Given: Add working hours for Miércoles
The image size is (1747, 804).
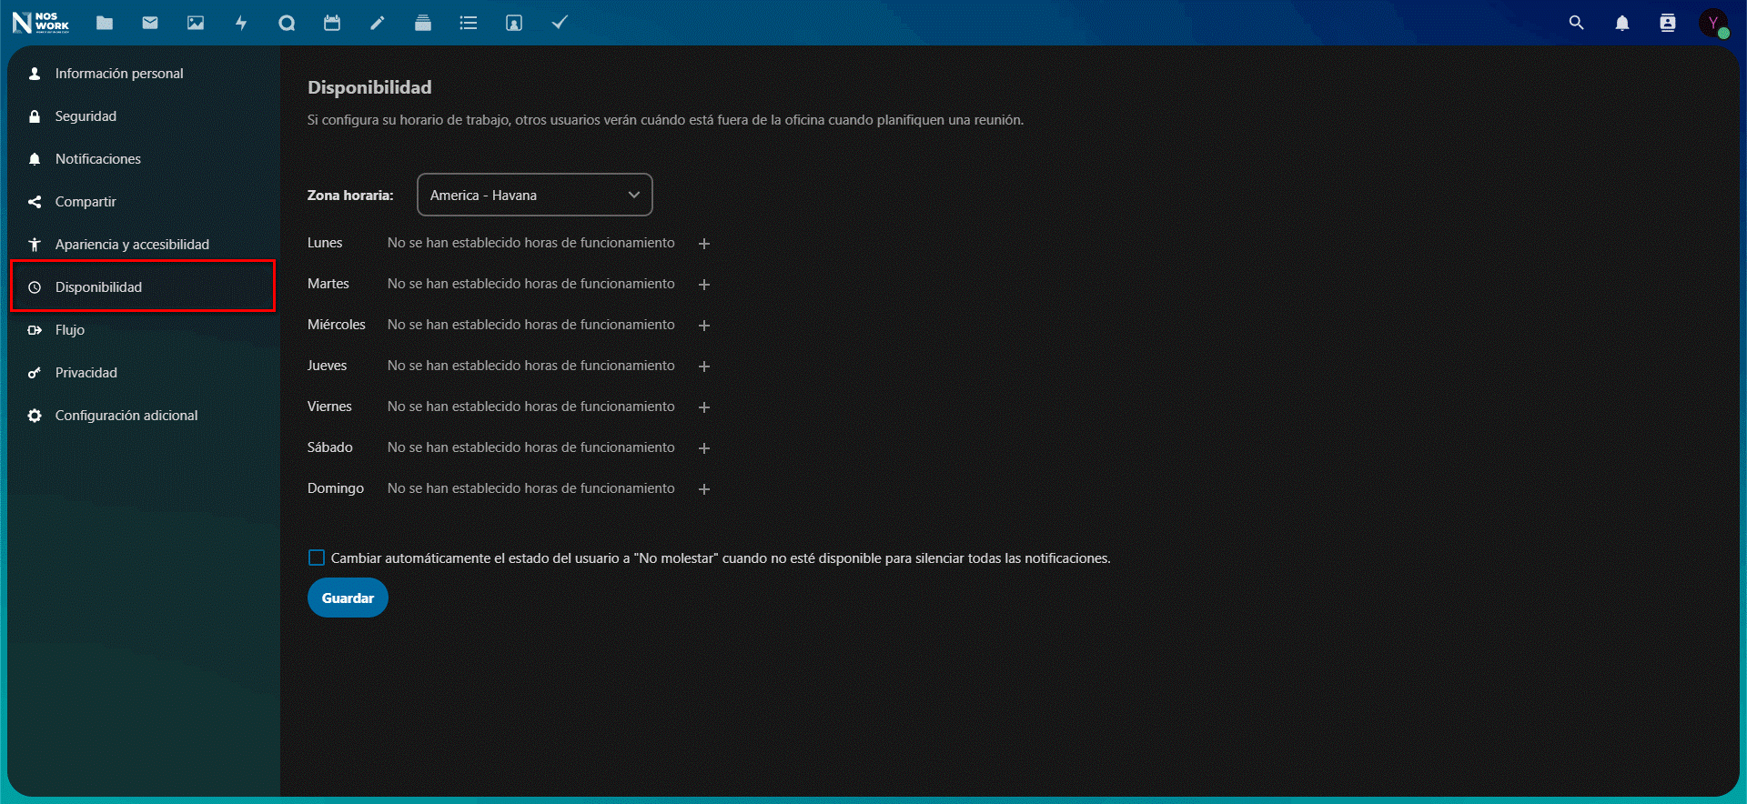Looking at the screenshot, I should [x=704, y=326].
